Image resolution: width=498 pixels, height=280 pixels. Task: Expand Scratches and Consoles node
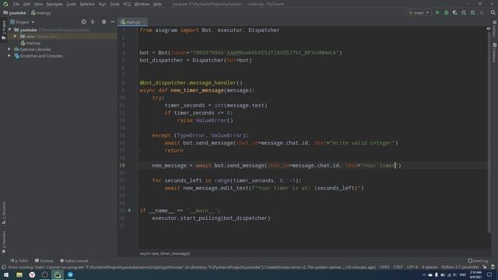[x=9, y=56]
